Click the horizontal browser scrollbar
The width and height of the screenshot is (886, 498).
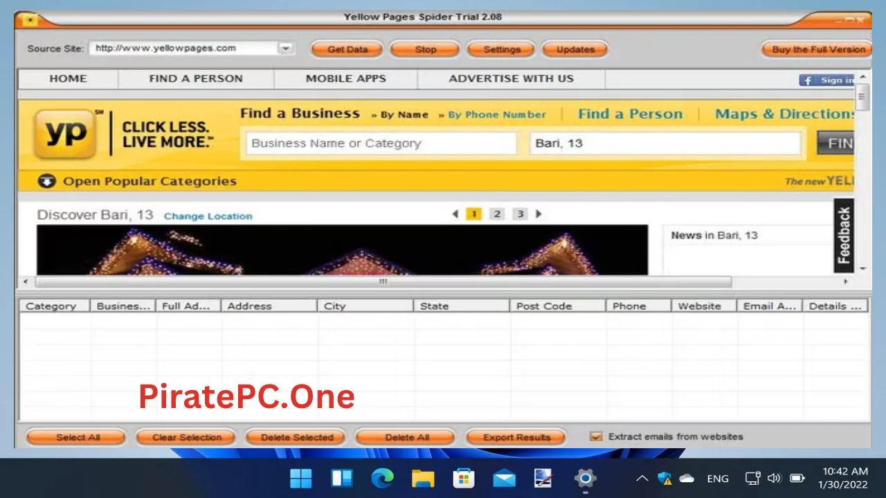point(383,282)
